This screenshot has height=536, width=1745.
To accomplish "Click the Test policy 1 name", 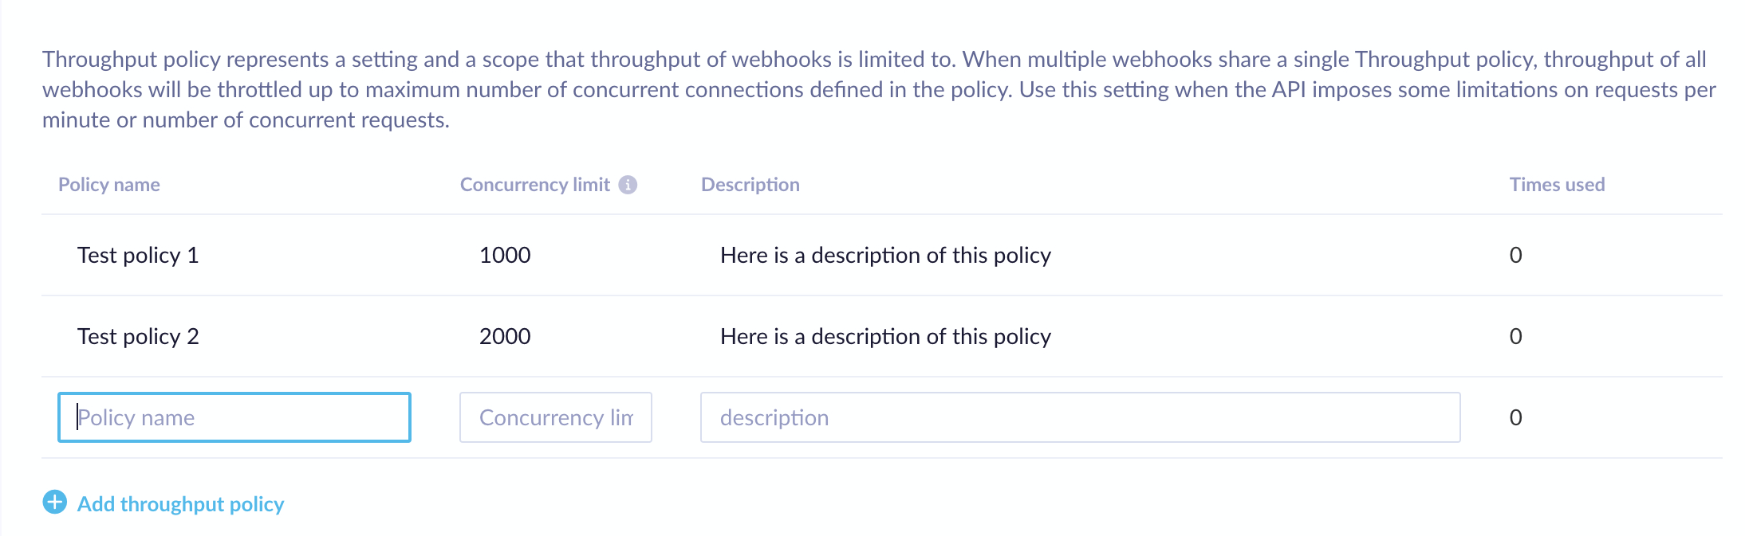I will [x=138, y=256].
